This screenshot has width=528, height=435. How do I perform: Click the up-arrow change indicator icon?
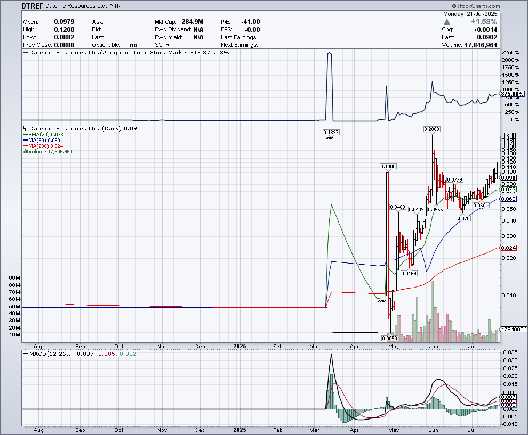446,22
